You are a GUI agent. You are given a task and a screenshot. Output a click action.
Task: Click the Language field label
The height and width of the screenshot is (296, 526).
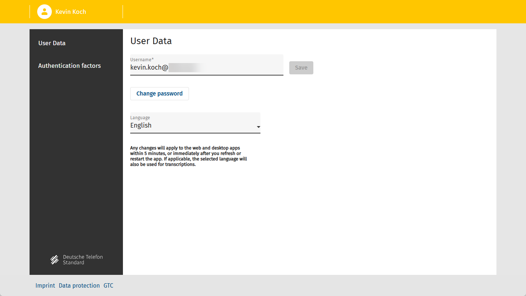pyautogui.click(x=140, y=118)
